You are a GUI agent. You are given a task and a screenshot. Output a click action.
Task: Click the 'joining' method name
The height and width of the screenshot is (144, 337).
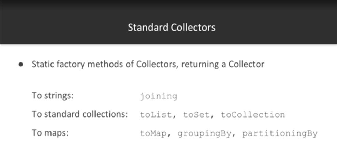[159, 96]
